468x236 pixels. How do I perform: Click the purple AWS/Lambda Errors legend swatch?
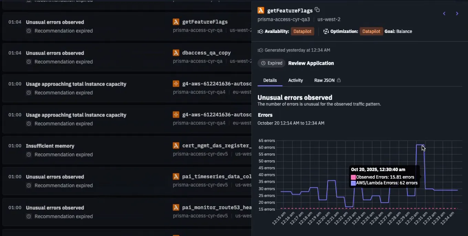click(x=353, y=183)
